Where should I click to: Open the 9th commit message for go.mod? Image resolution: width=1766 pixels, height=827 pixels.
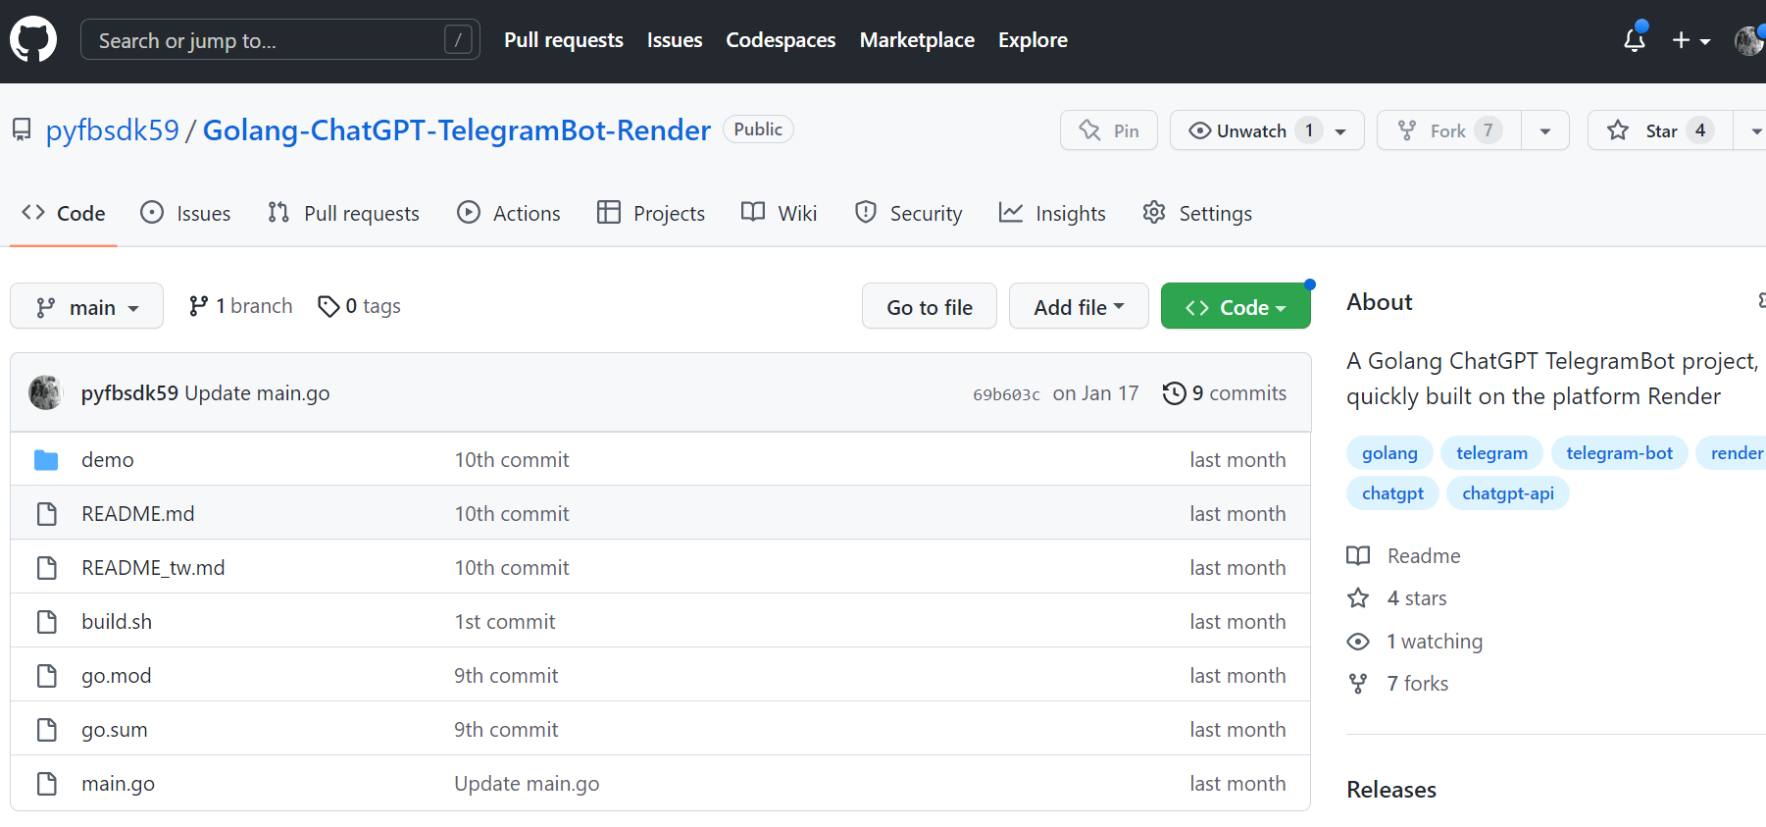click(506, 676)
